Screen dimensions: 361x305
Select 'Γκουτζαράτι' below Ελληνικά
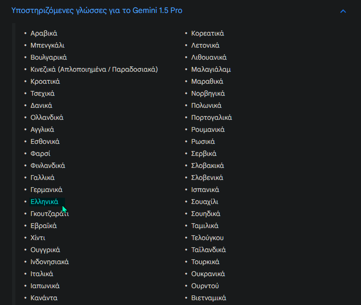pyautogui.click(x=50, y=214)
